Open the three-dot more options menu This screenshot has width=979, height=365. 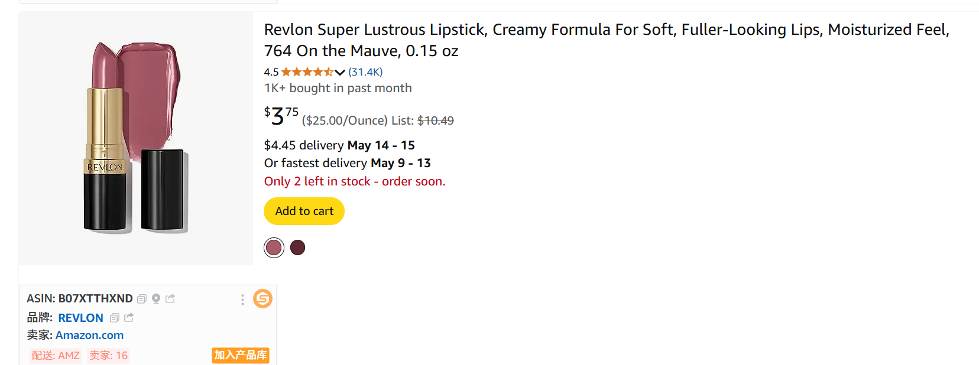pyautogui.click(x=242, y=299)
